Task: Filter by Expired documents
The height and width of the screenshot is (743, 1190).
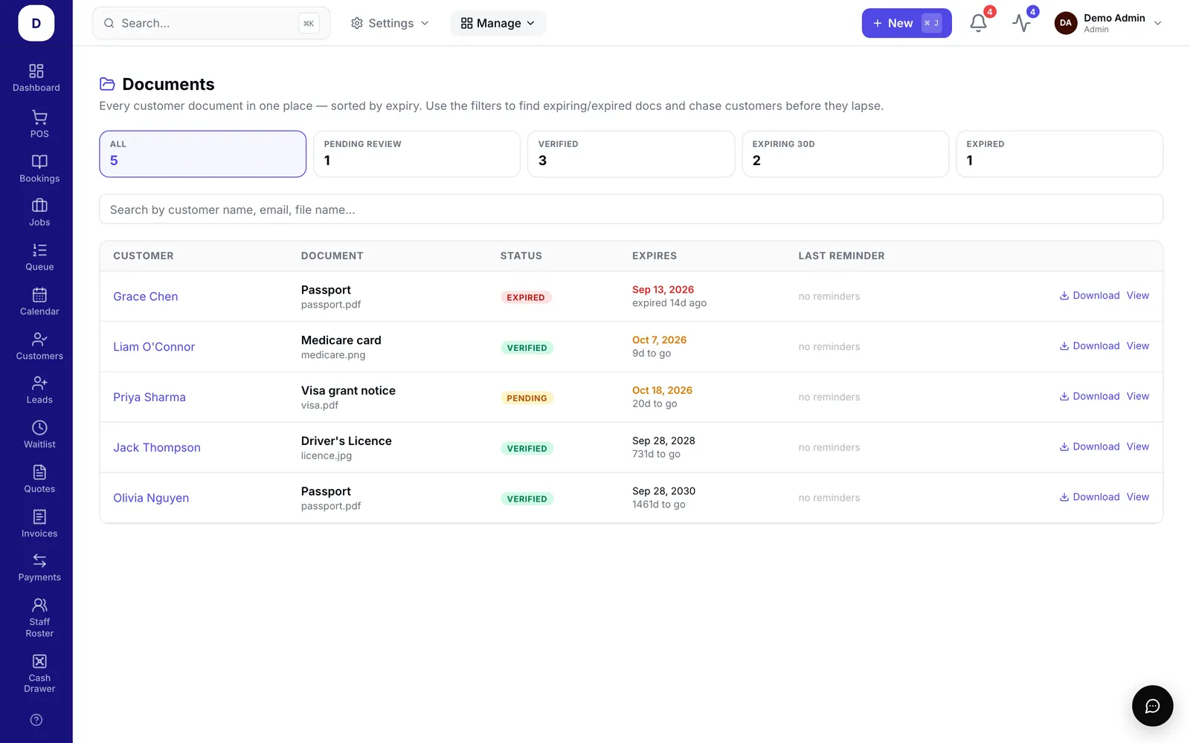Action: (1060, 154)
